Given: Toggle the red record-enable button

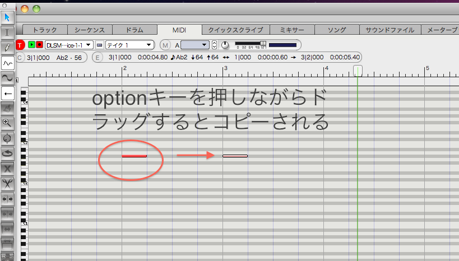Looking at the screenshot, I should (39, 45).
